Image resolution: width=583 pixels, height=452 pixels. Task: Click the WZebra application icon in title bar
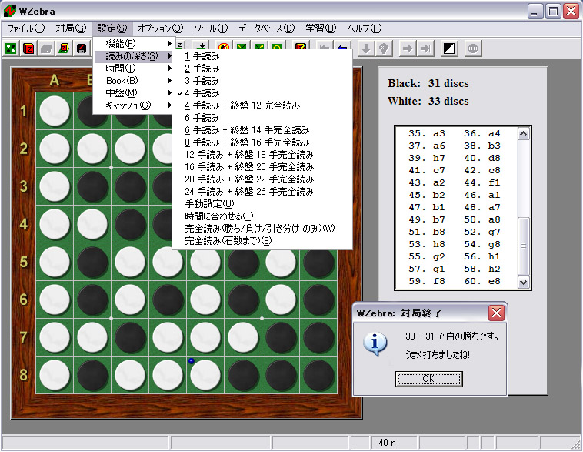10,11
